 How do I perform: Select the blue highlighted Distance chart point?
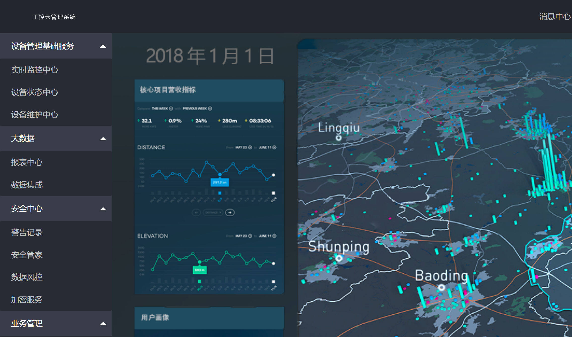tap(220, 174)
